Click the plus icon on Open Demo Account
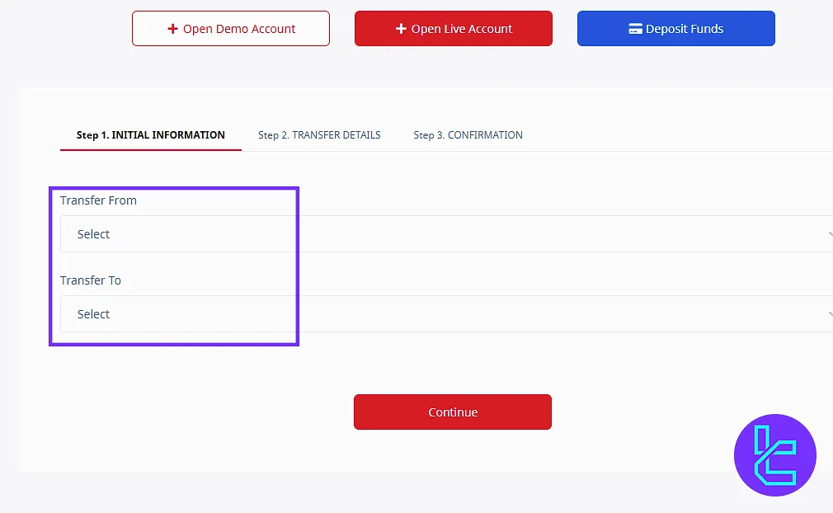This screenshot has width=833, height=513. (x=172, y=29)
